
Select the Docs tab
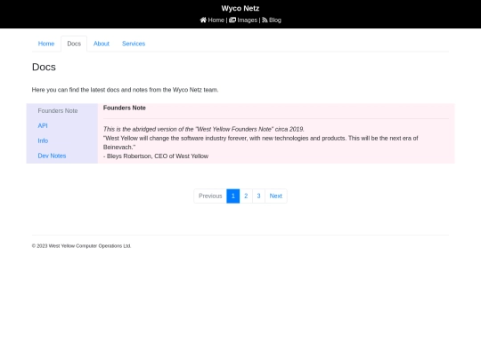74,44
